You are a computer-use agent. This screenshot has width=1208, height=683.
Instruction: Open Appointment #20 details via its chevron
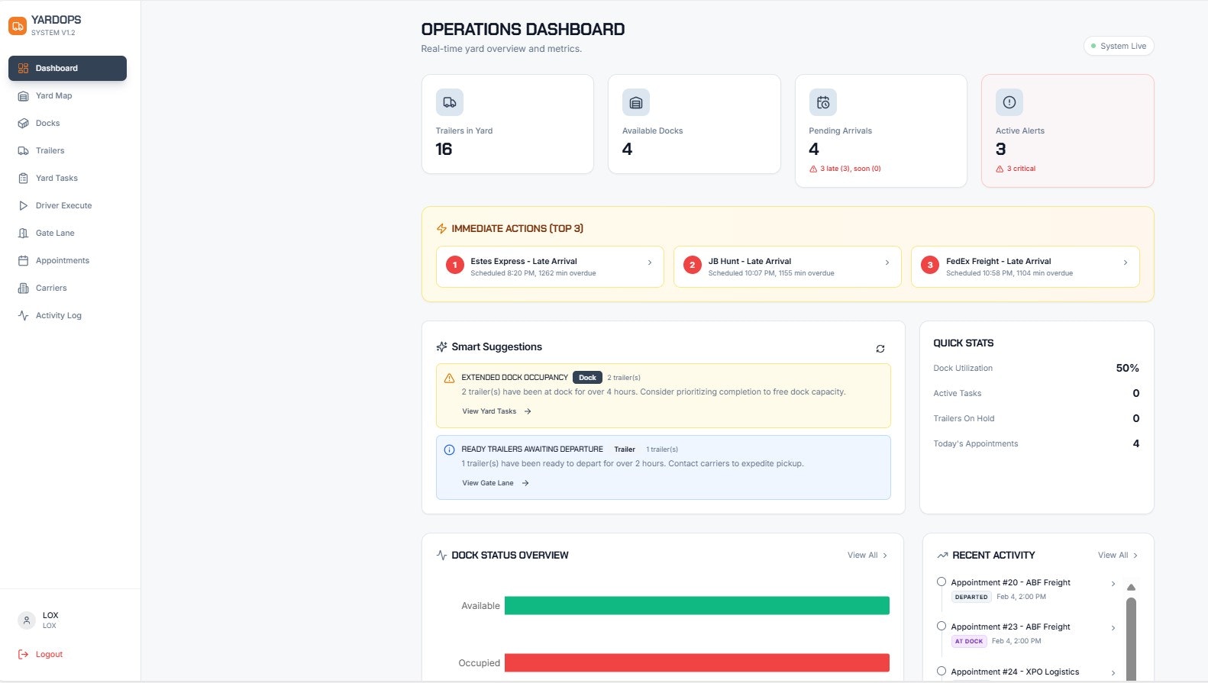(1113, 584)
